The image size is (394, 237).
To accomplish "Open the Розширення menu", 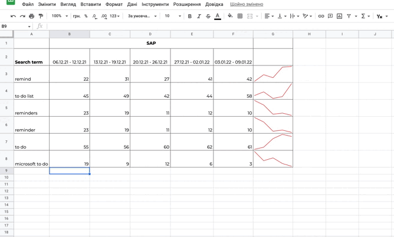I will pos(187,4).
